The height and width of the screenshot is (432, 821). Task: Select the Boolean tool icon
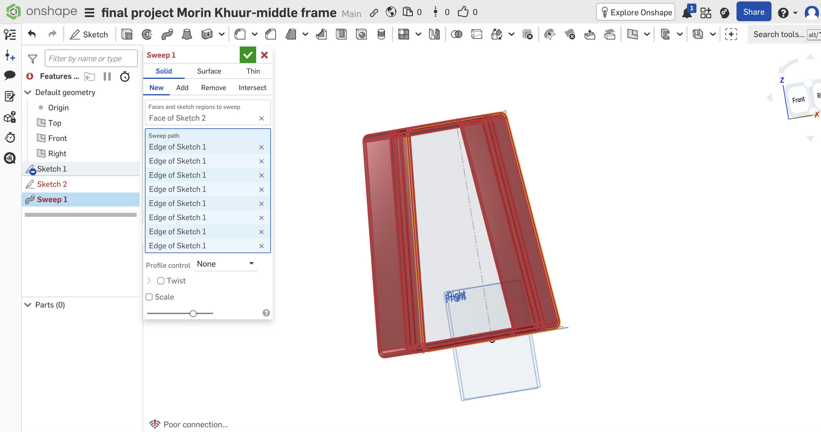pyautogui.click(x=456, y=34)
